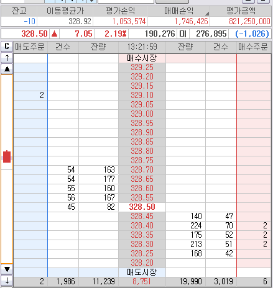
Task: Click the C cancel-all button
Action: point(7,47)
